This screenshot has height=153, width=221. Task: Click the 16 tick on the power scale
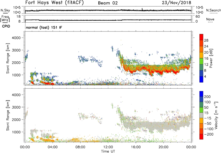click(206, 59)
